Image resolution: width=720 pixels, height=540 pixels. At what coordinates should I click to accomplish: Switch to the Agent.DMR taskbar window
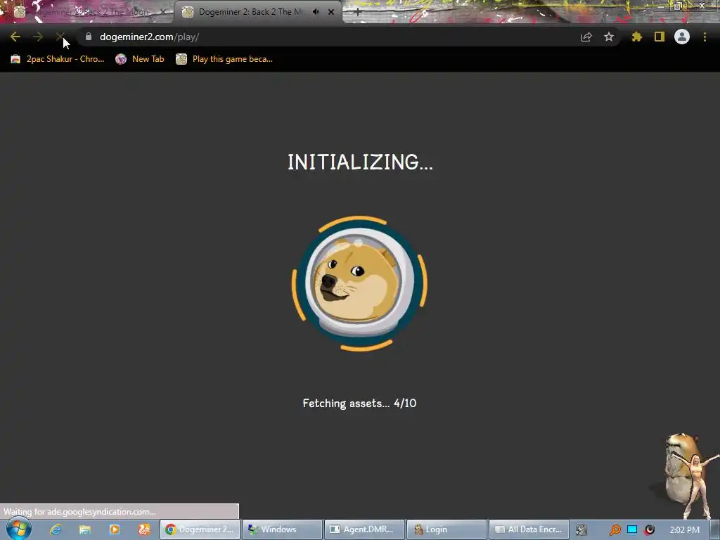pos(365,529)
